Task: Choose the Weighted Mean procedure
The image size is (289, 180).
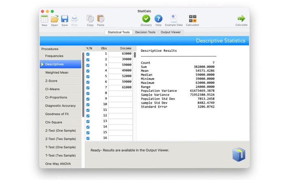Action: pyautogui.click(x=60, y=72)
